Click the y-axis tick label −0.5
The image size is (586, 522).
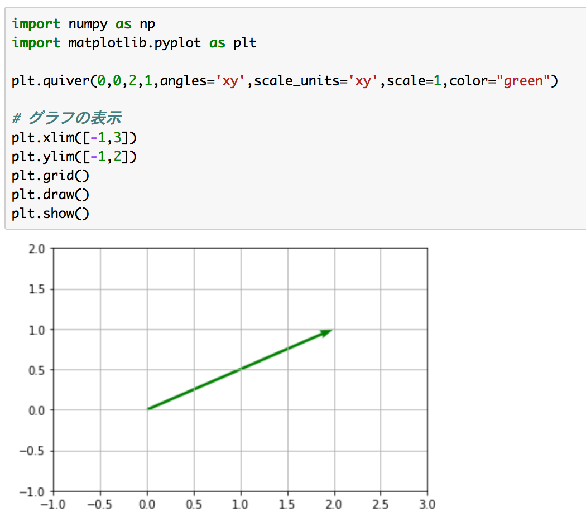(x=32, y=451)
